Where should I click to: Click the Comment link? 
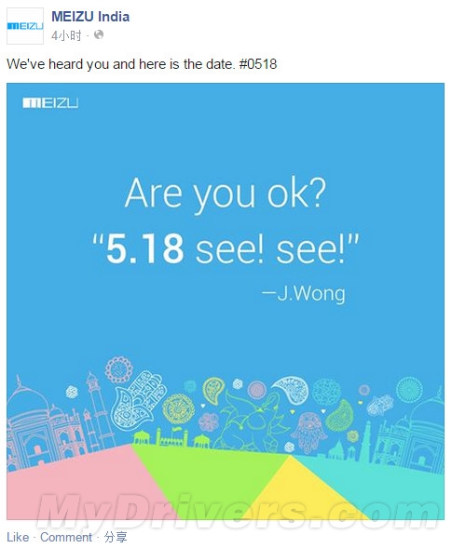tap(66, 537)
